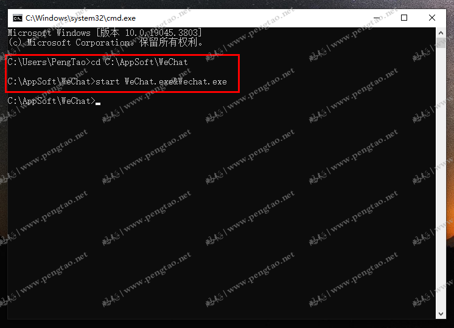This screenshot has height=328, width=454.
Task: Close the cmd.exe window
Action: pyautogui.click(x=432, y=18)
